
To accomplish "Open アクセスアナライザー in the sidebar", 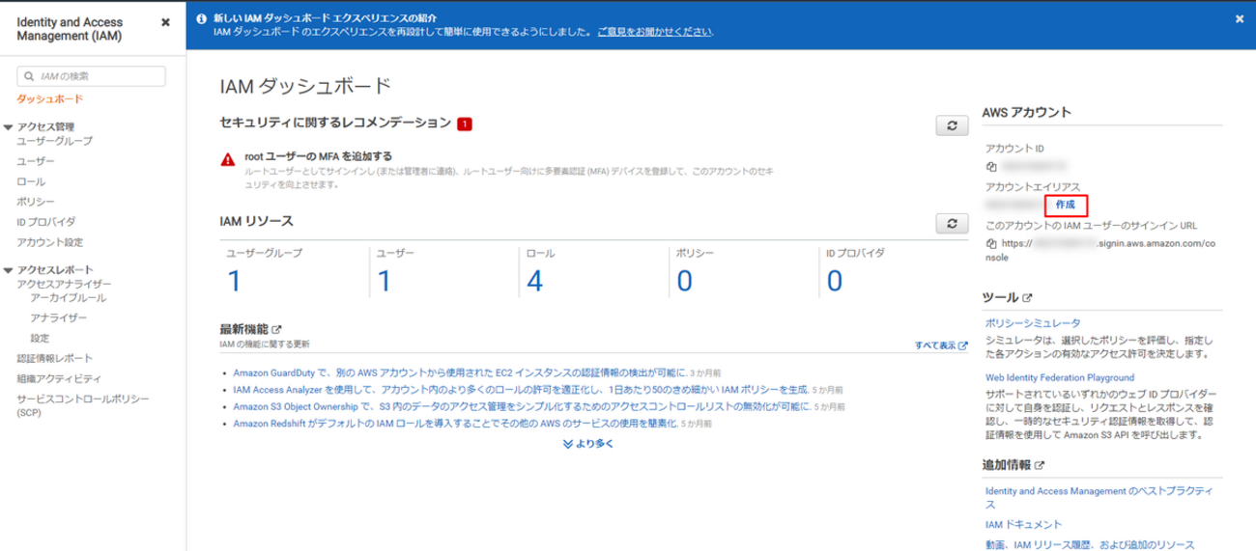I will point(64,284).
